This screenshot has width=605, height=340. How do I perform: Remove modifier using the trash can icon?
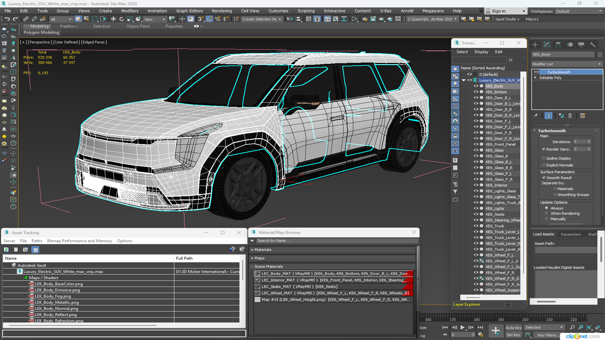570,116
